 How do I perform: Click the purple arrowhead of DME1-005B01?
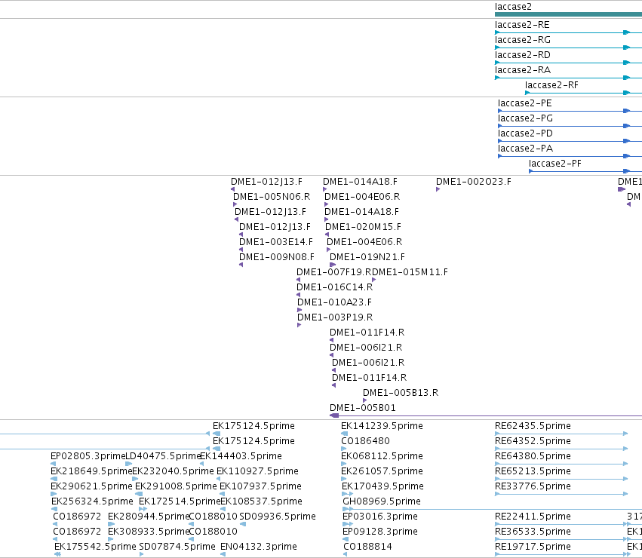[334, 416]
